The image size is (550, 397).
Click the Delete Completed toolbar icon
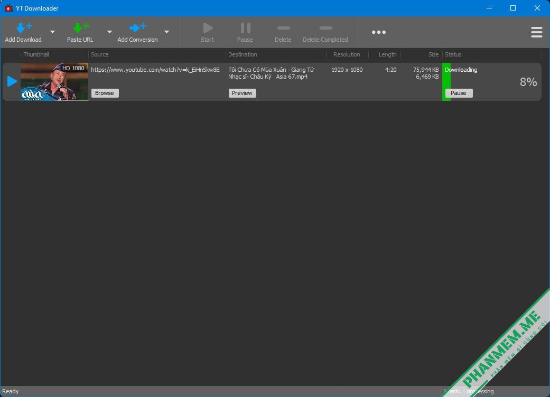325,28
